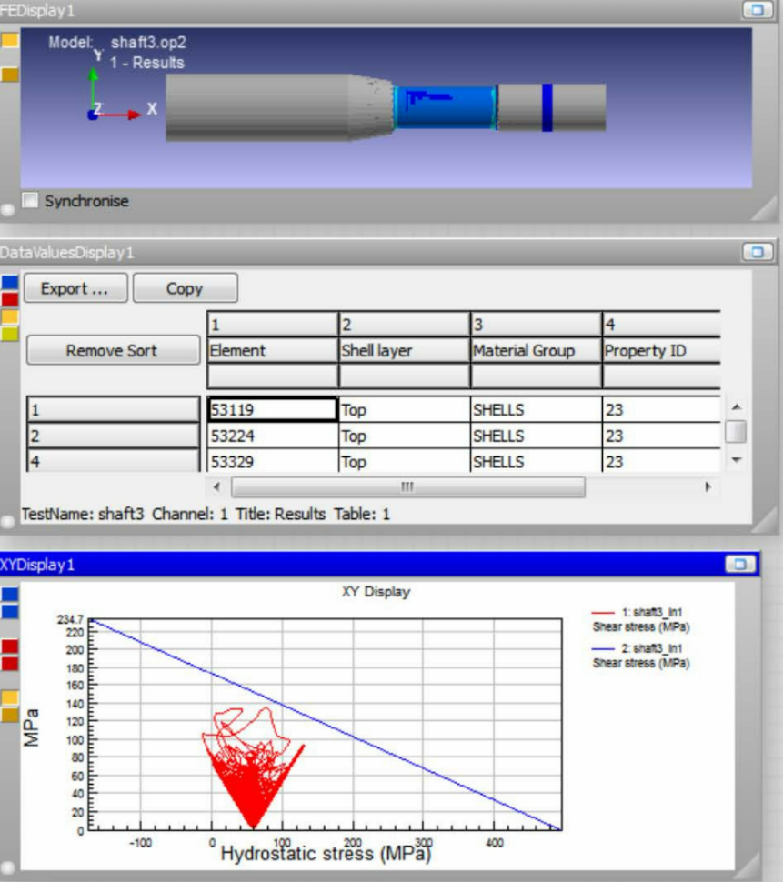Image resolution: width=783 pixels, height=882 pixels.
Task: Click red port on DataValuesDisplay1 panel
Action: (x=9, y=299)
